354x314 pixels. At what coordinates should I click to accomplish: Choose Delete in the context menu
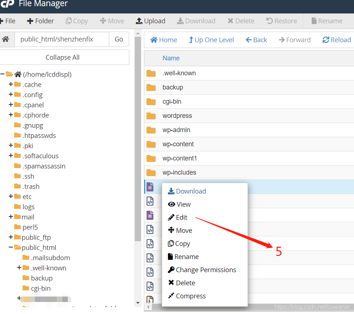181,283
